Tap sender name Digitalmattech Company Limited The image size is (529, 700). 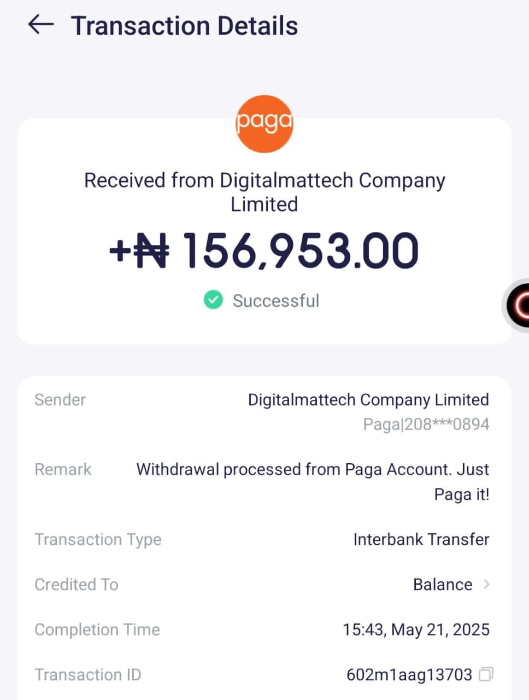point(368,400)
